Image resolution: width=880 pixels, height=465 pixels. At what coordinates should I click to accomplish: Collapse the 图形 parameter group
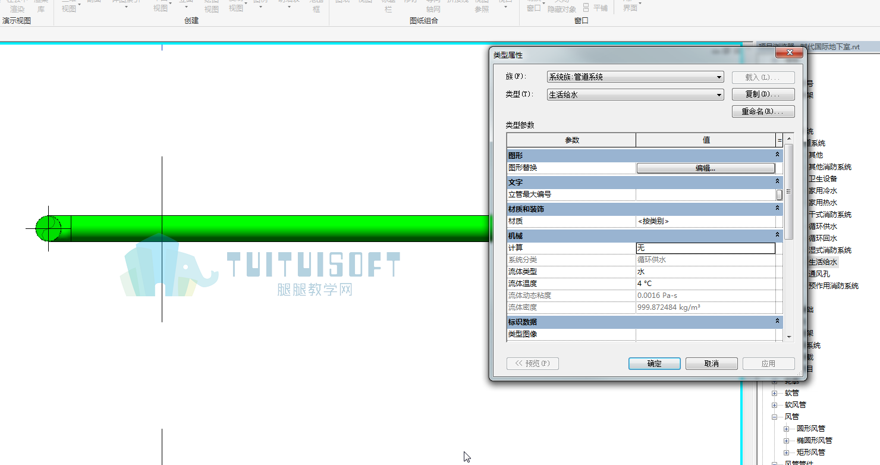pyautogui.click(x=777, y=155)
